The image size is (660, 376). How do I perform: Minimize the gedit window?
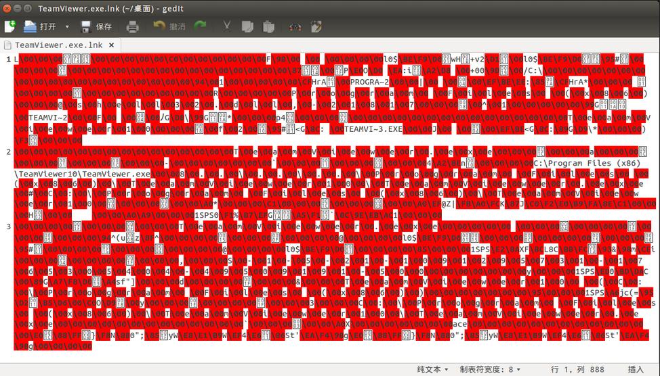pyautogui.click(x=17, y=8)
